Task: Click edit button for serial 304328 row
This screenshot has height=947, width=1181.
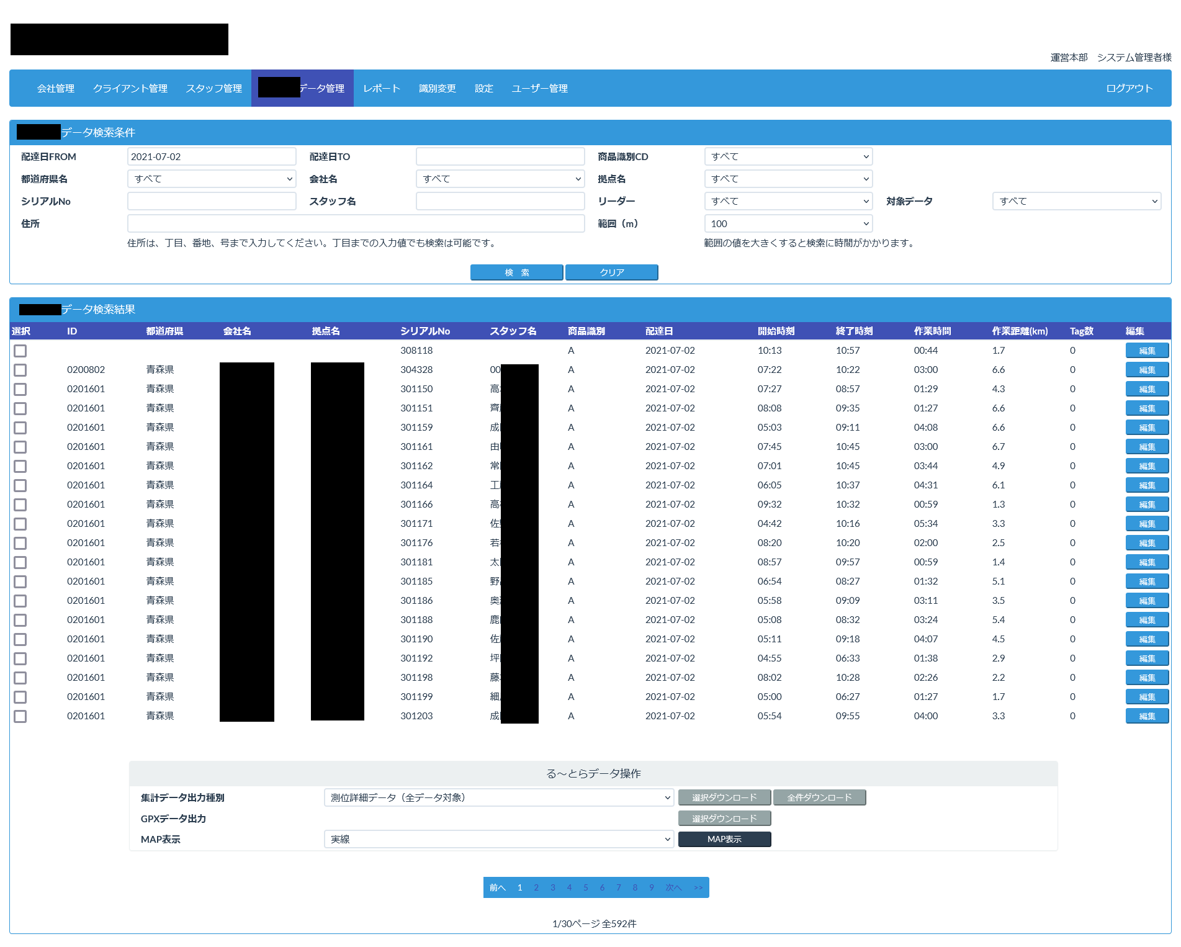Action: tap(1146, 370)
